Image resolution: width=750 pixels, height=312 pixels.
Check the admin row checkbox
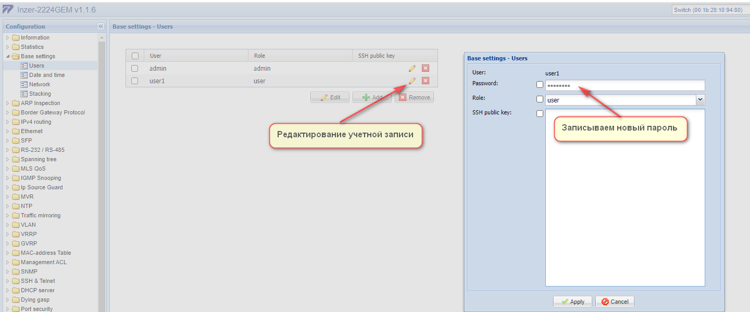tap(135, 68)
